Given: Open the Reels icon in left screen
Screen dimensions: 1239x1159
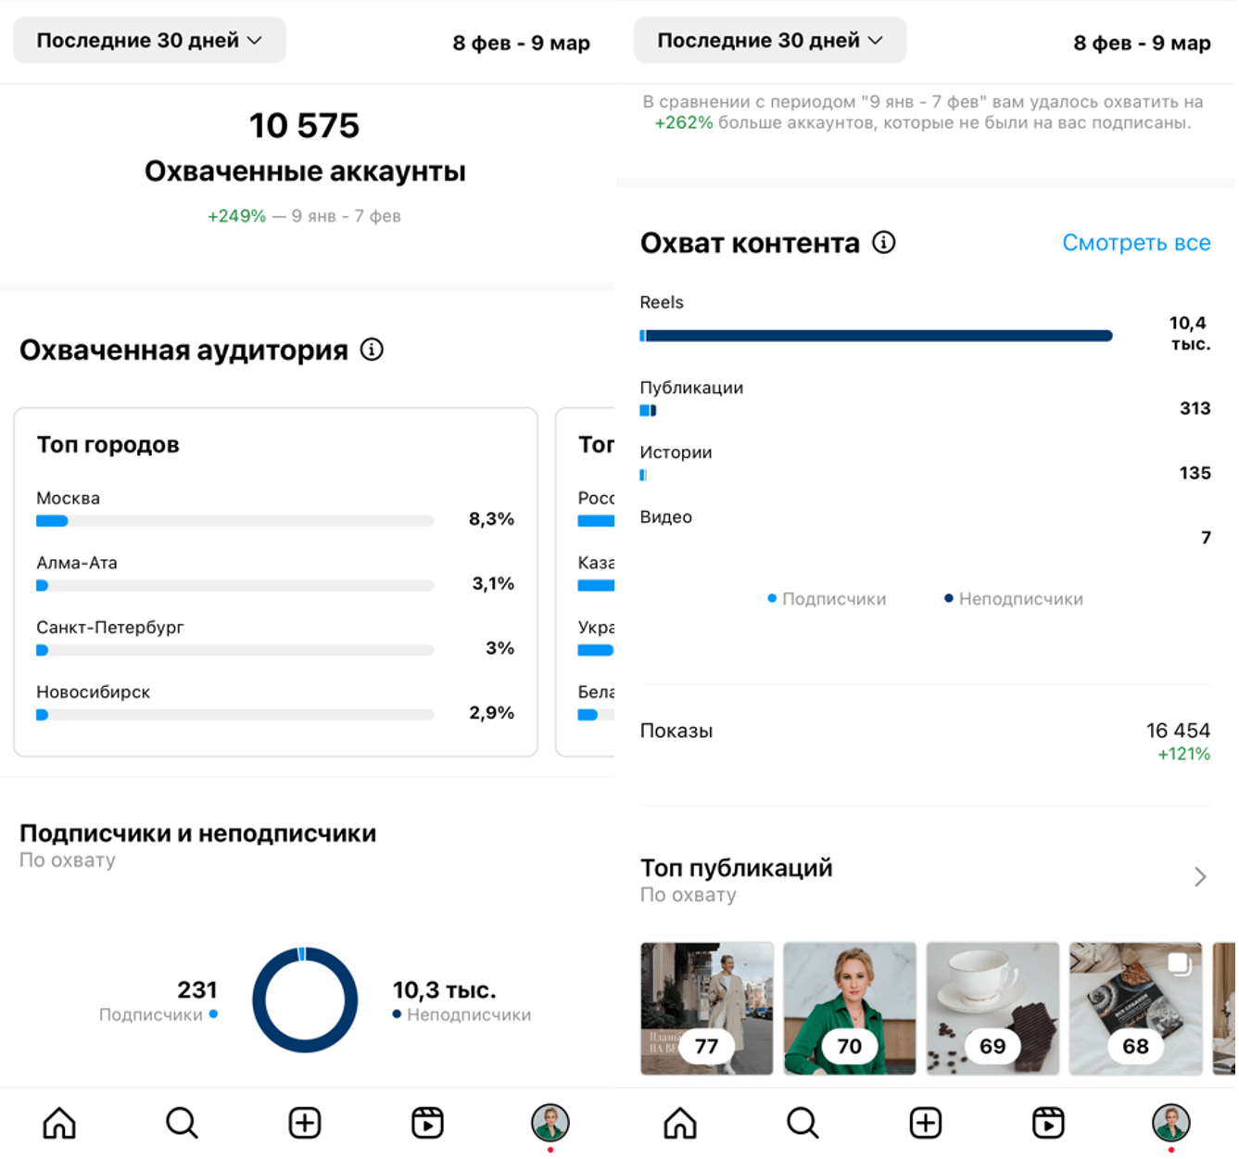Looking at the screenshot, I should (427, 1123).
